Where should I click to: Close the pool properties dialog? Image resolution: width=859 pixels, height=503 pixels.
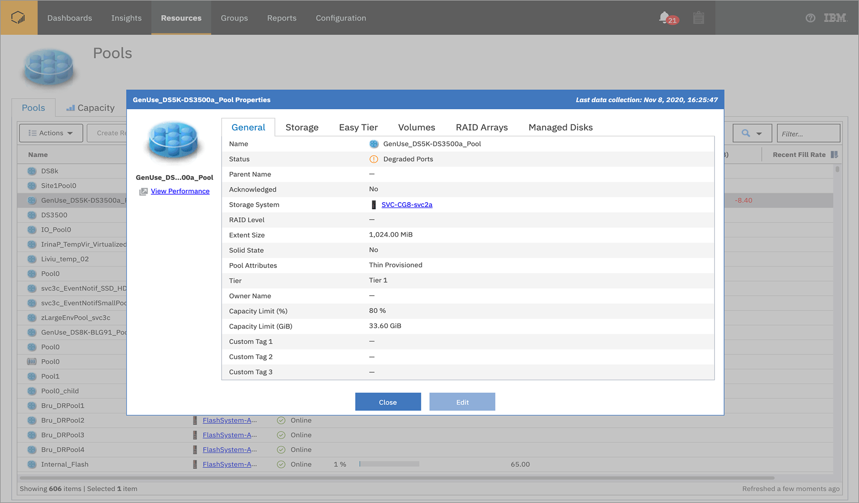click(x=388, y=402)
